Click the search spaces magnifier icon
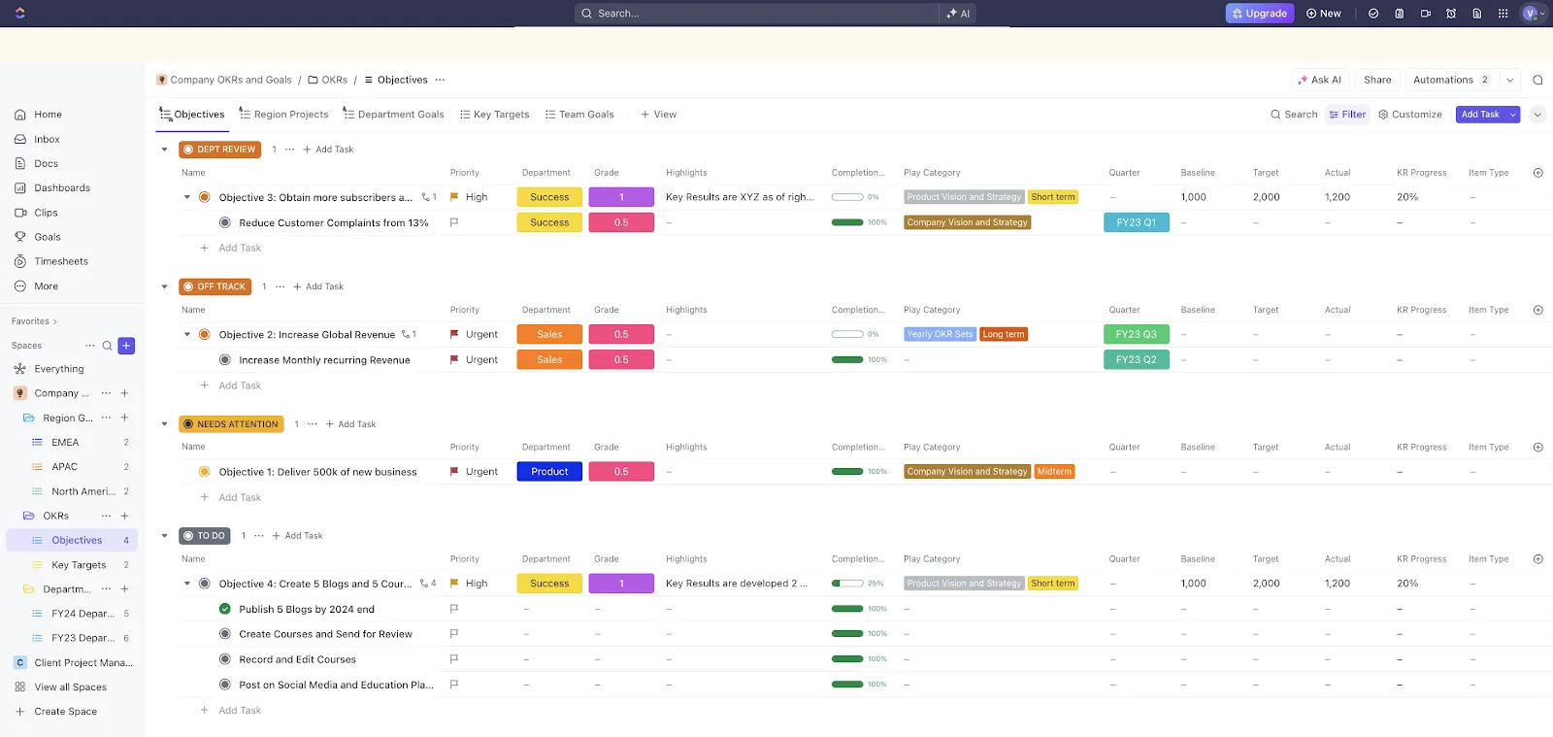 108,346
